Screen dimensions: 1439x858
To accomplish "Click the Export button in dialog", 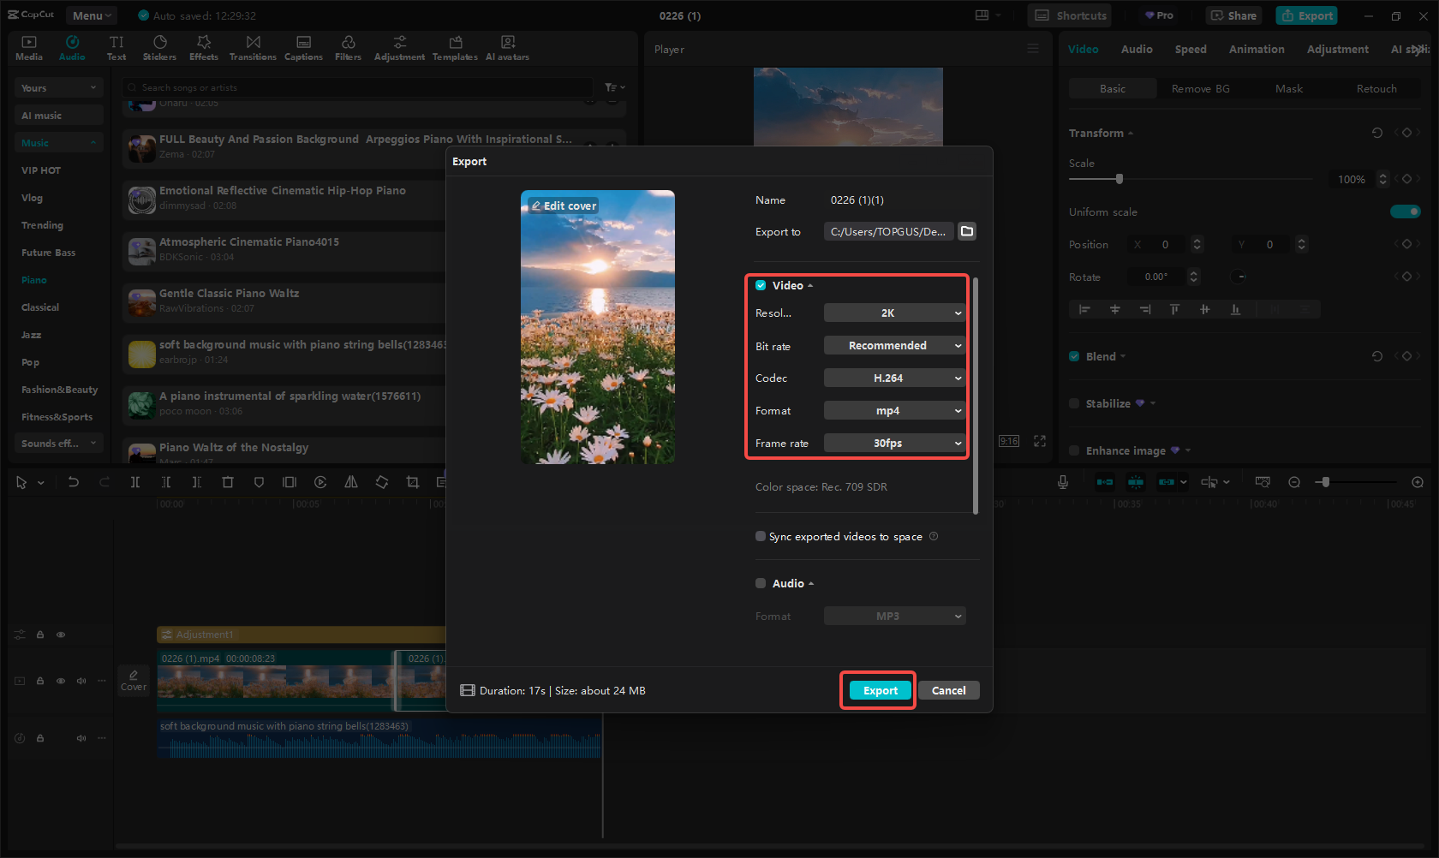I will tap(880, 691).
